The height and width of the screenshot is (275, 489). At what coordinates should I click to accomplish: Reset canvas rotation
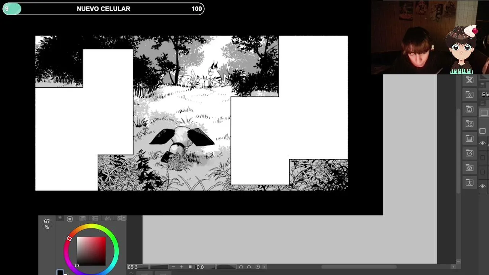[x=257, y=267]
